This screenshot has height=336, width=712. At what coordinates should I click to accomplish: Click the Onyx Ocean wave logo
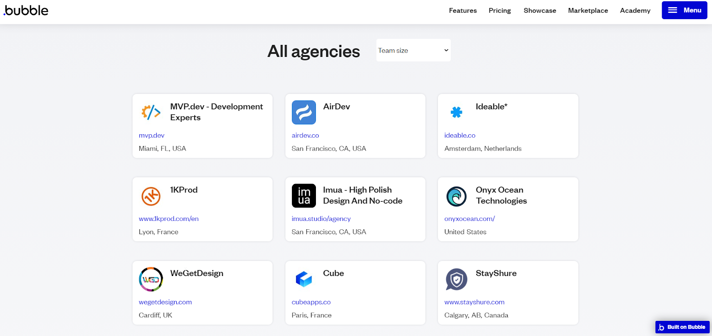point(457,196)
